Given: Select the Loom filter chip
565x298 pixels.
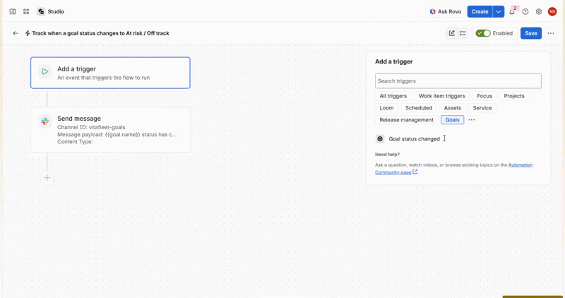Looking at the screenshot, I should point(386,108).
